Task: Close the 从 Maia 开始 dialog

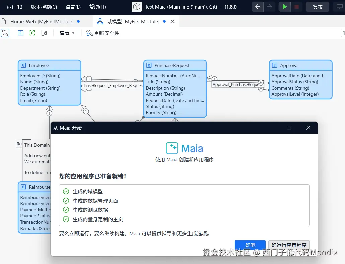Action: pyautogui.click(x=308, y=128)
